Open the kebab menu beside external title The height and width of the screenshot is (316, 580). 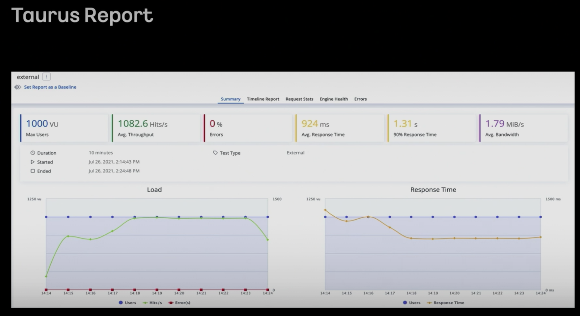[47, 77]
